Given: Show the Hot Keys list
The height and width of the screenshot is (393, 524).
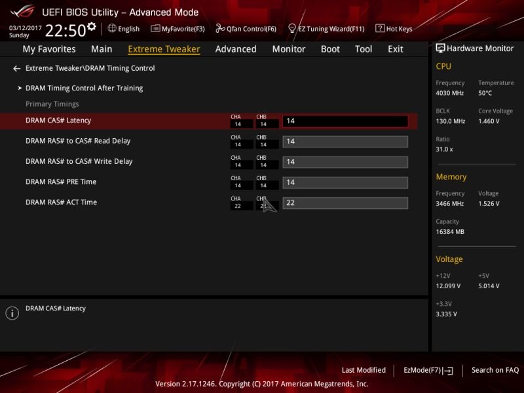Looking at the screenshot, I should coord(394,29).
